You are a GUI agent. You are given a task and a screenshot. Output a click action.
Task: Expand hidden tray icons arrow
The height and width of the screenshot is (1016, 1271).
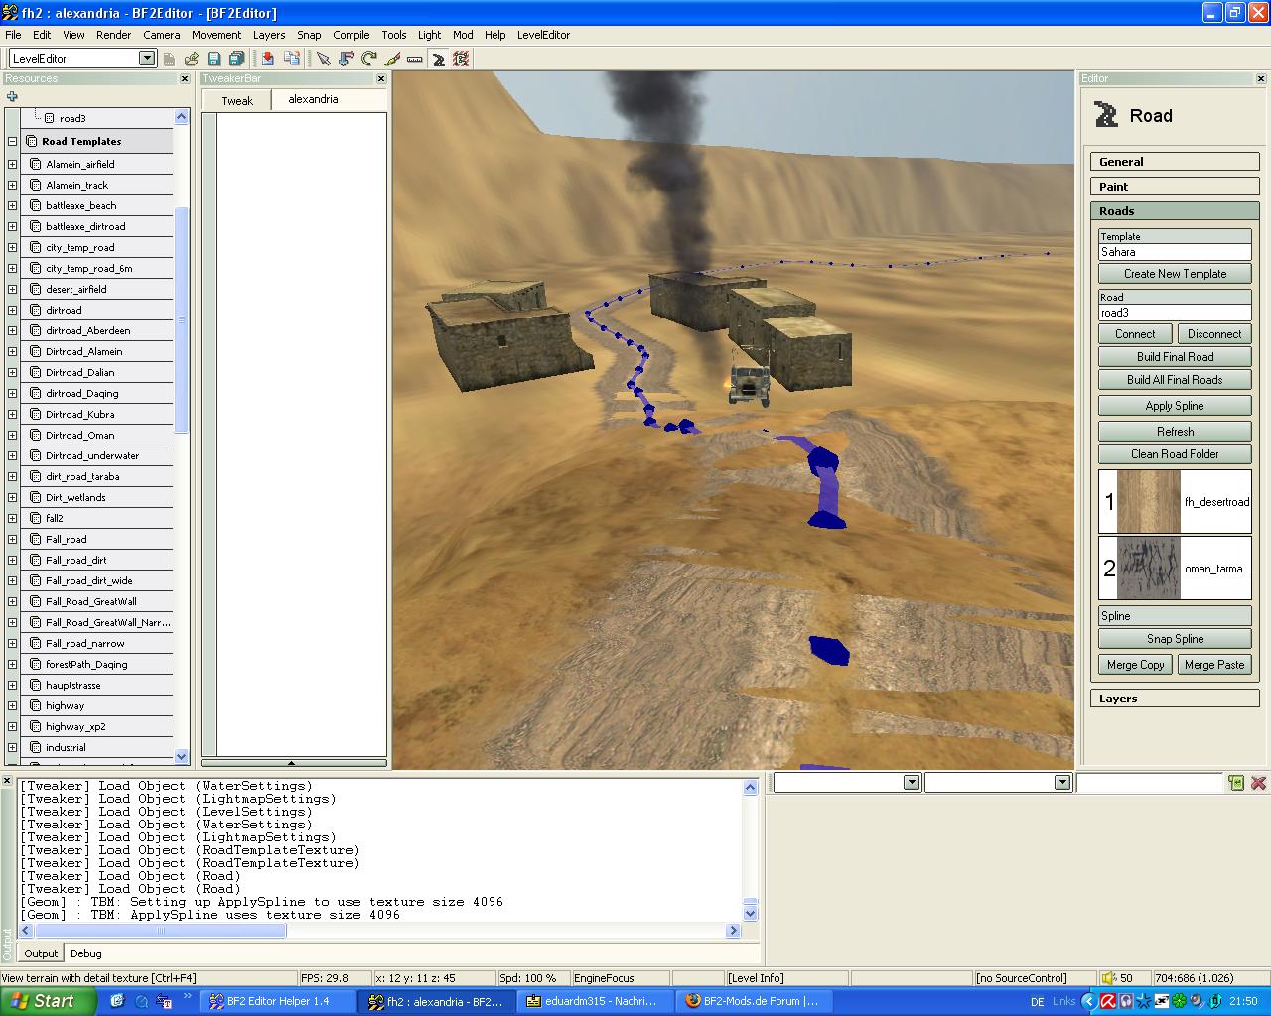pos(1090,1001)
